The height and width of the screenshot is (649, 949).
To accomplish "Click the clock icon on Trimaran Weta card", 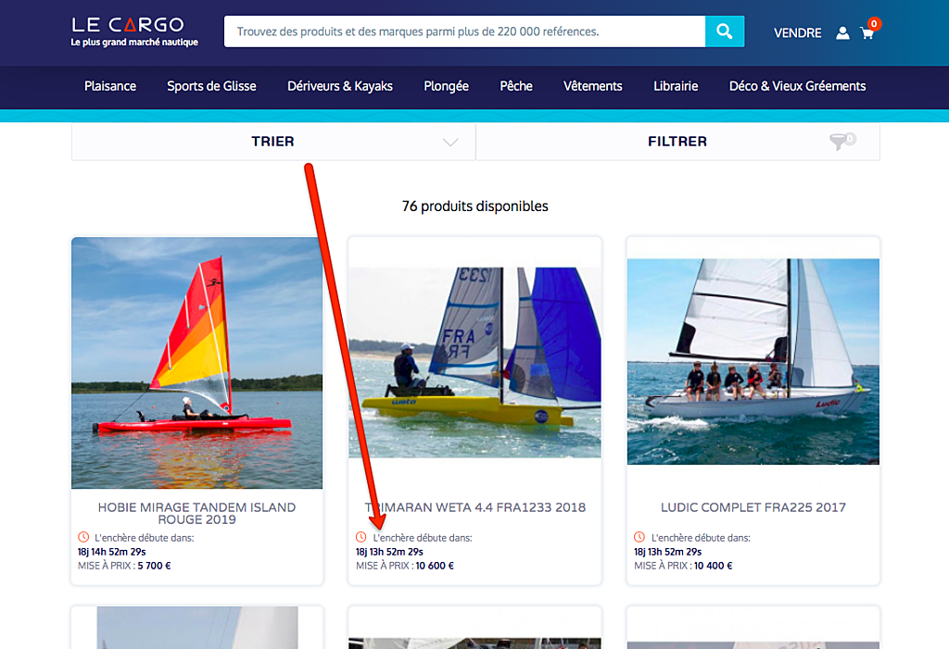I will point(361,537).
